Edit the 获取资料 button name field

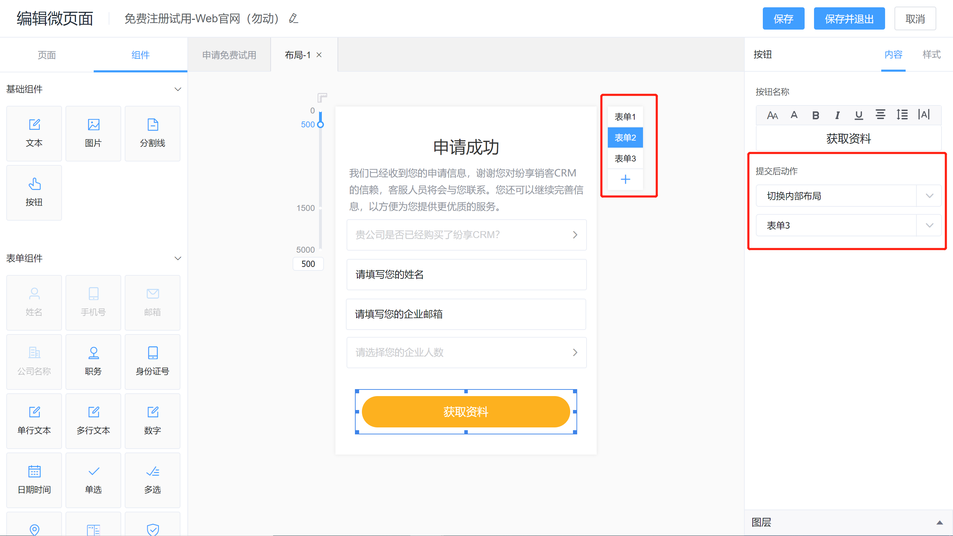pyautogui.click(x=848, y=139)
